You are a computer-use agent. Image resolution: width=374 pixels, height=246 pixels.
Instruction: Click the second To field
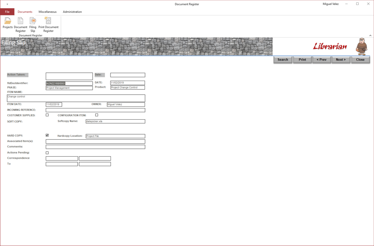click(95, 164)
